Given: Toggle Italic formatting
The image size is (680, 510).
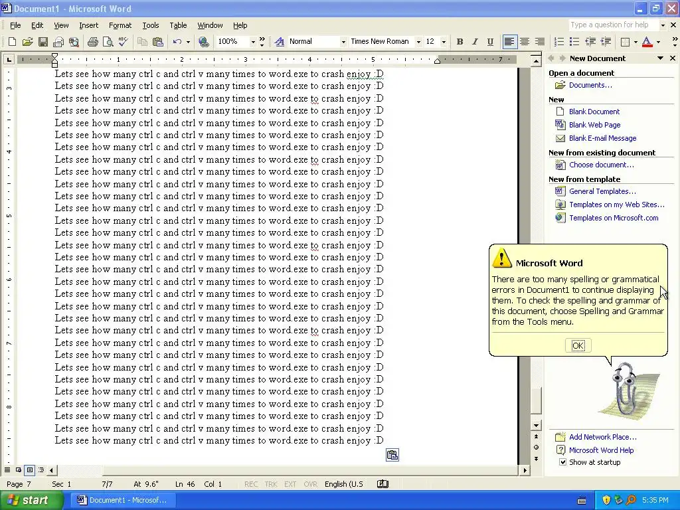Looking at the screenshot, I should tap(475, 42).
